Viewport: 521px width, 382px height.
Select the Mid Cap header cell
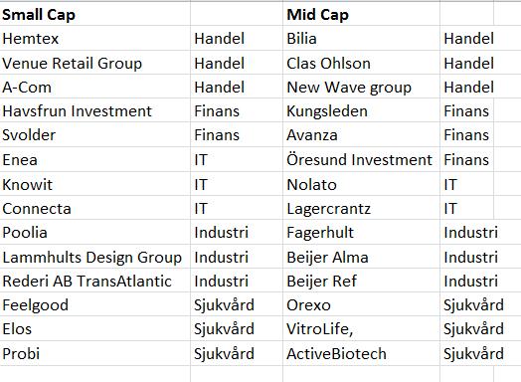coord(362,15)
